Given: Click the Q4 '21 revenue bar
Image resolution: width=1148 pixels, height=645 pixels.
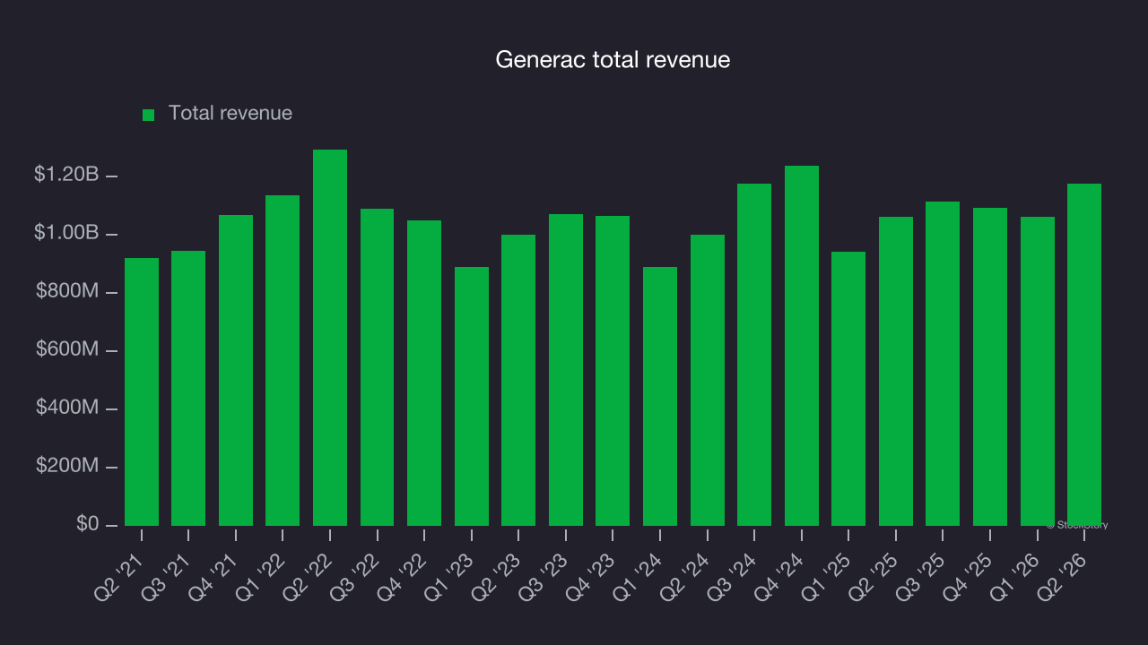Looking at the screenshot, I should pyautogui.click(x=236, y=370).
